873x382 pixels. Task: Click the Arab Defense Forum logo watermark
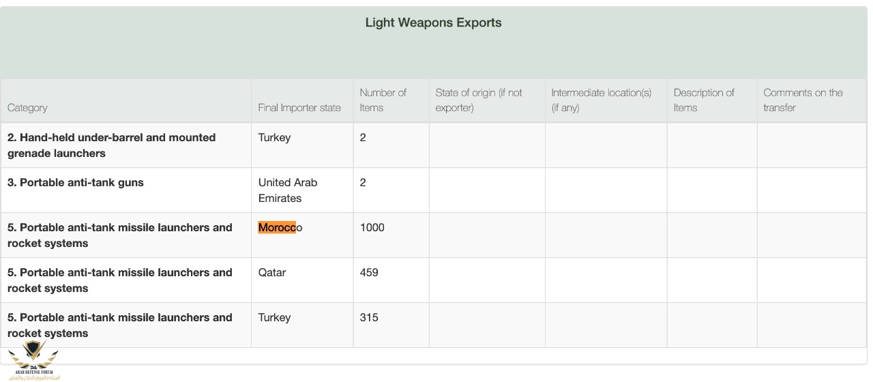click(x=34, y=360)
